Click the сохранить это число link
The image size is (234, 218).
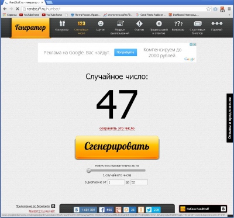(117, 129)
